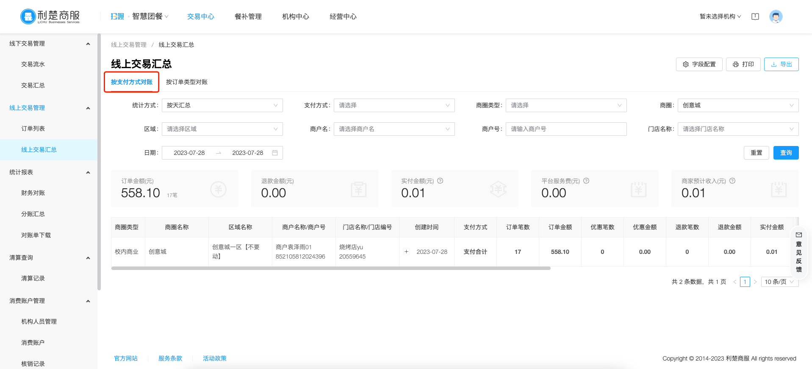Click the icon on 退款金额 card
The width and height of the screenshot is (812, 369).
point(359,189)
